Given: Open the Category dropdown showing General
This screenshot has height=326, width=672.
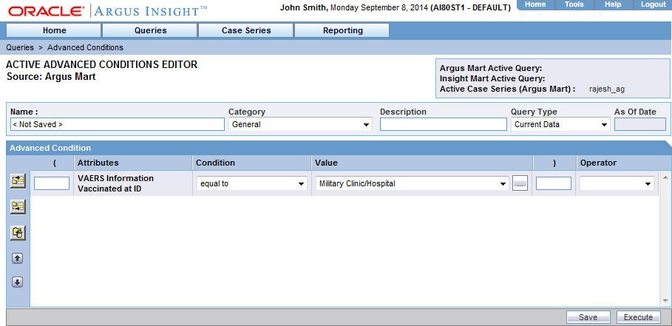Looking at the screenshot, I should coord(300,125).
